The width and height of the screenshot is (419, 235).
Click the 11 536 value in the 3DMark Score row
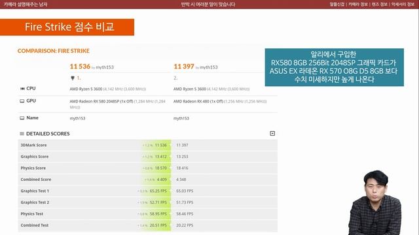click(161, 145)
